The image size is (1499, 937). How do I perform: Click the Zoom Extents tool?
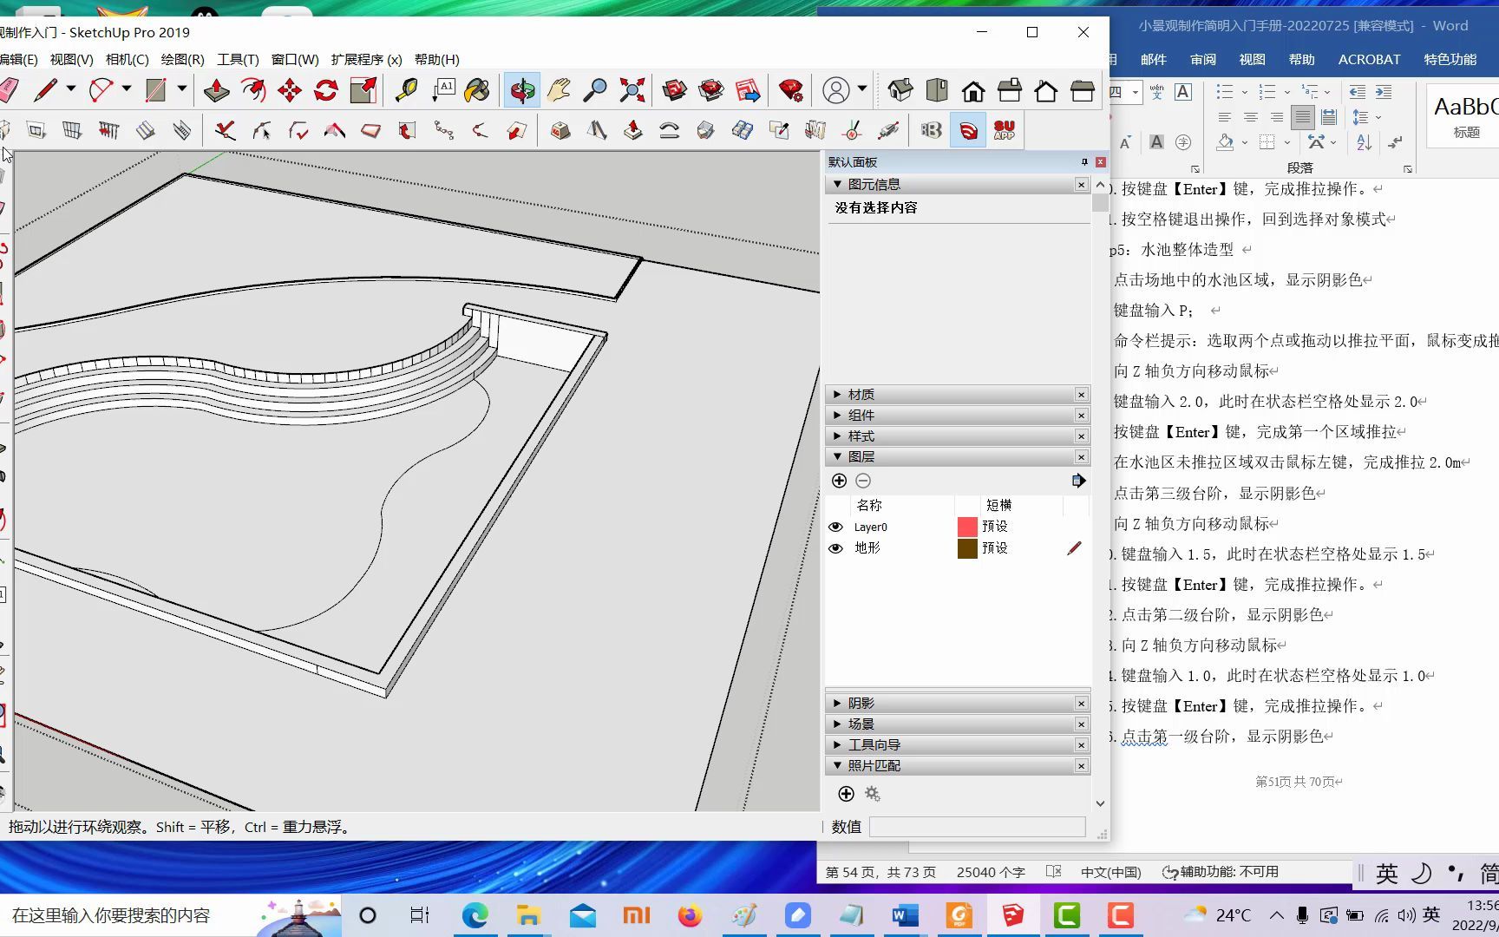click(x=632, y=89)
